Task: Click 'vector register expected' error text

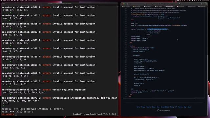Action: [69, 89]
